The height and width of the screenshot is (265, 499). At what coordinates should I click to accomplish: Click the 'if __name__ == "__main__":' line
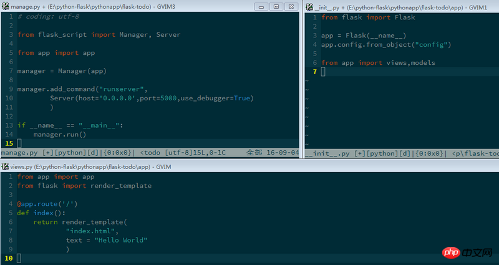70,125
